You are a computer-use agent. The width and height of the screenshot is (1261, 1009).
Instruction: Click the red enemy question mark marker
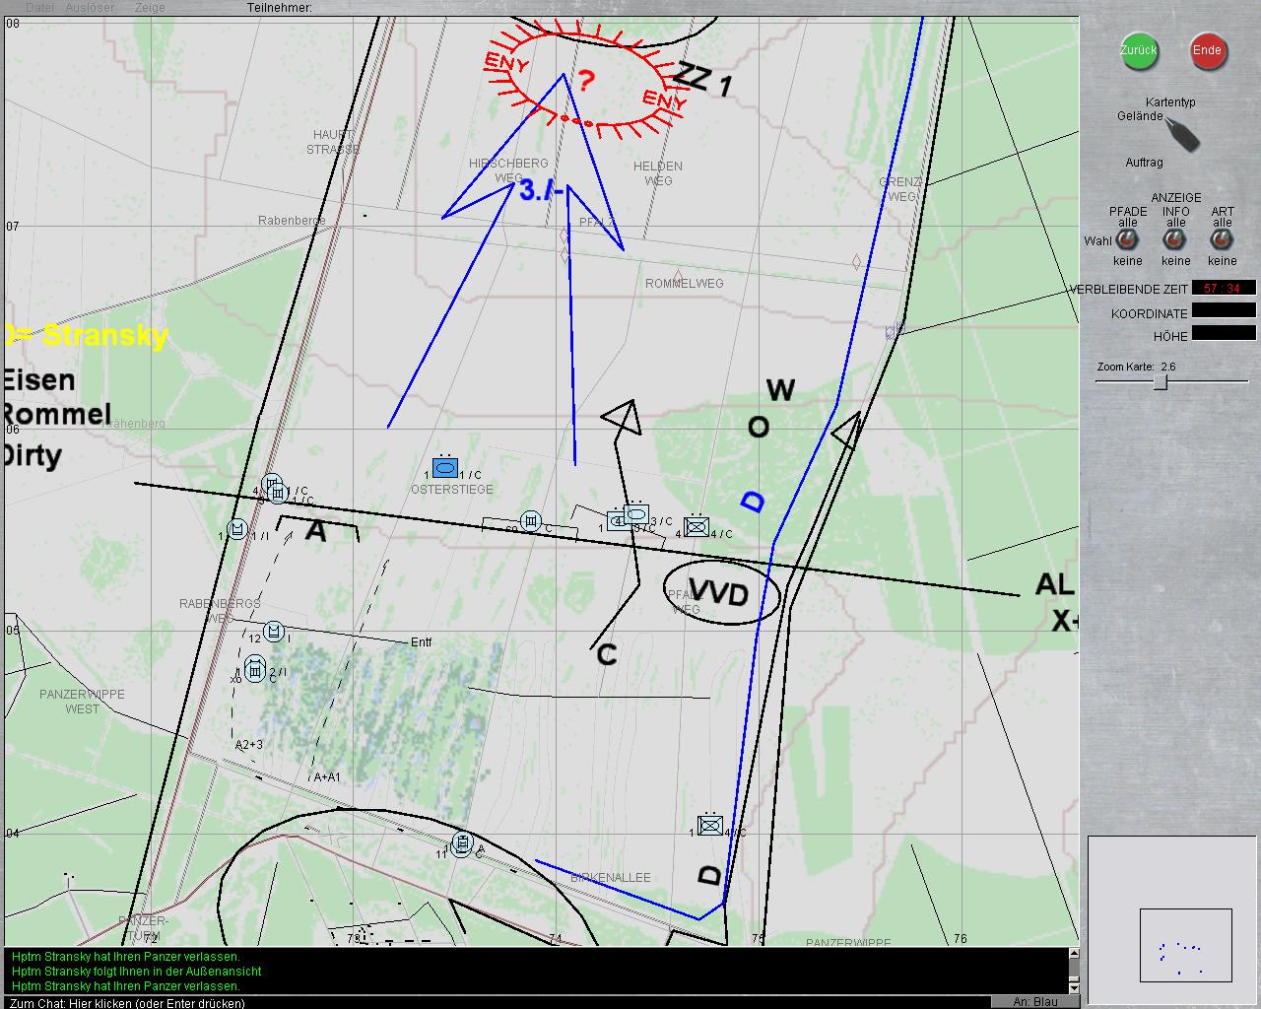586,81
